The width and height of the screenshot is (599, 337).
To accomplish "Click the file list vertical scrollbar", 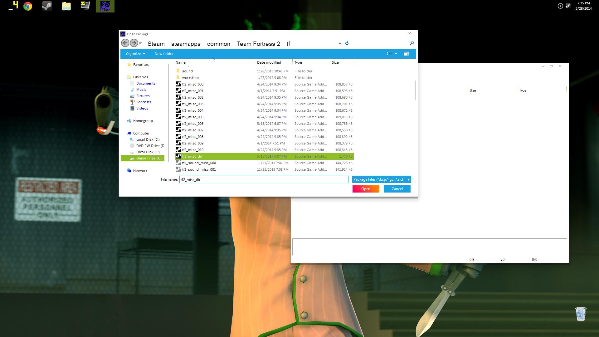I will pyautogui.click(x=415, y=90).
